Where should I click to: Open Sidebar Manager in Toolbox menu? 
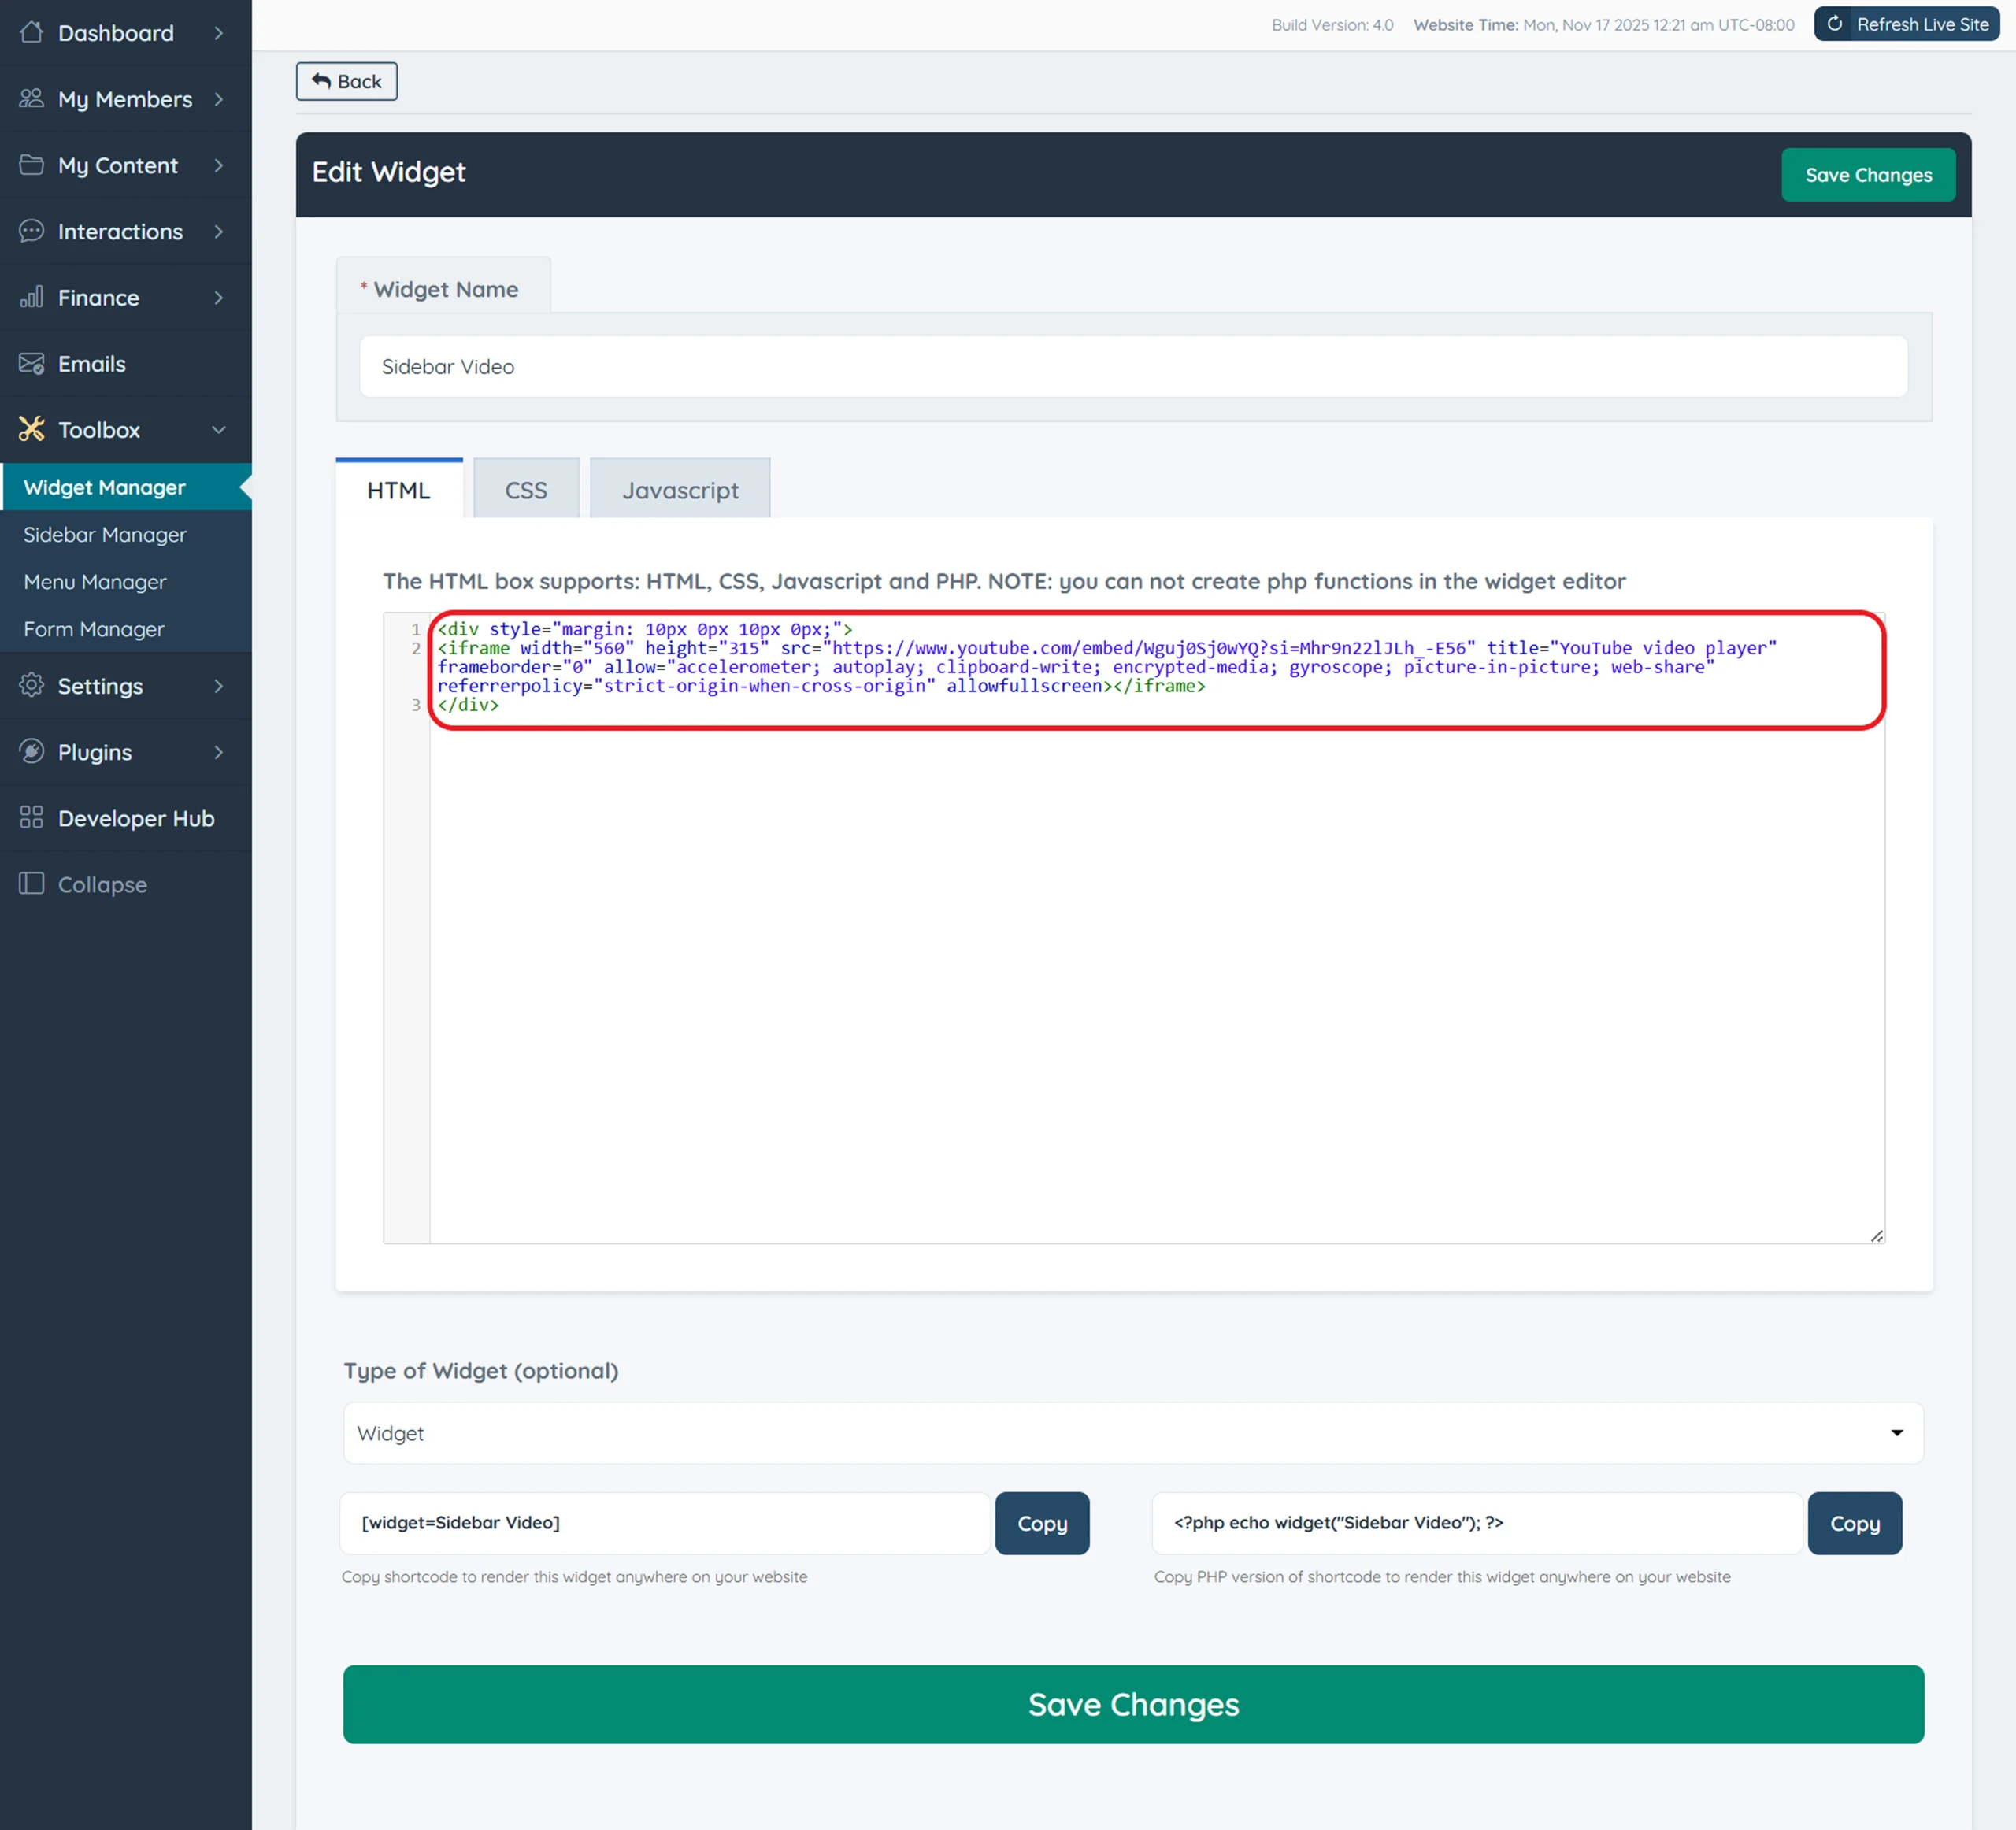coord(105,535)
